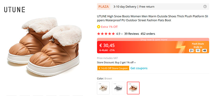Click the help question mark icon
This screenshot has height=96, width=212.
tap(205, 6)
